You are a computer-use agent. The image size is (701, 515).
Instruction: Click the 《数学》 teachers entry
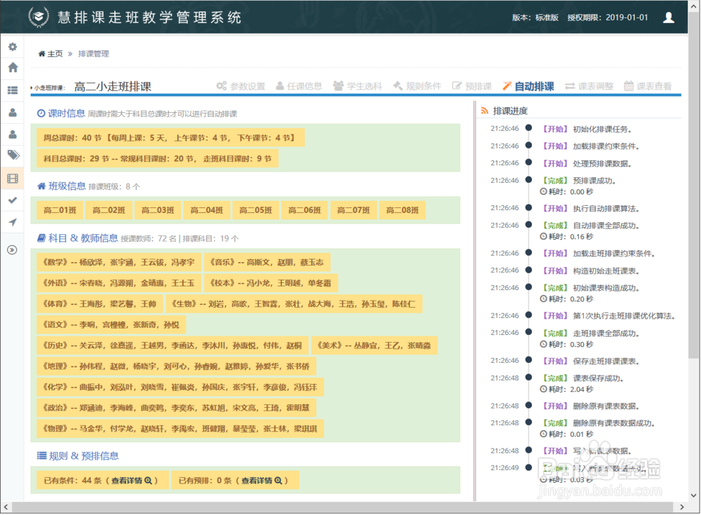tap(119, 263)
